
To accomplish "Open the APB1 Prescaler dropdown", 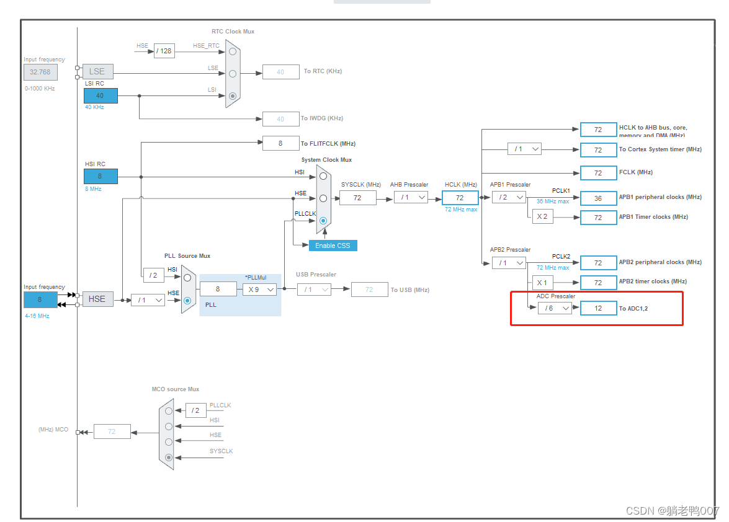I will pyautogui.click(x=509, y=197).
